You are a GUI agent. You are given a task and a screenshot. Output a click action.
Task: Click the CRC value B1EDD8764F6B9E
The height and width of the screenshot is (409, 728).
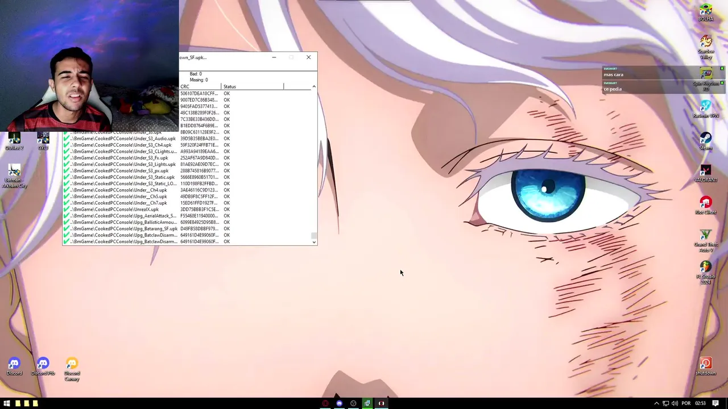click(x=199, y=126)
